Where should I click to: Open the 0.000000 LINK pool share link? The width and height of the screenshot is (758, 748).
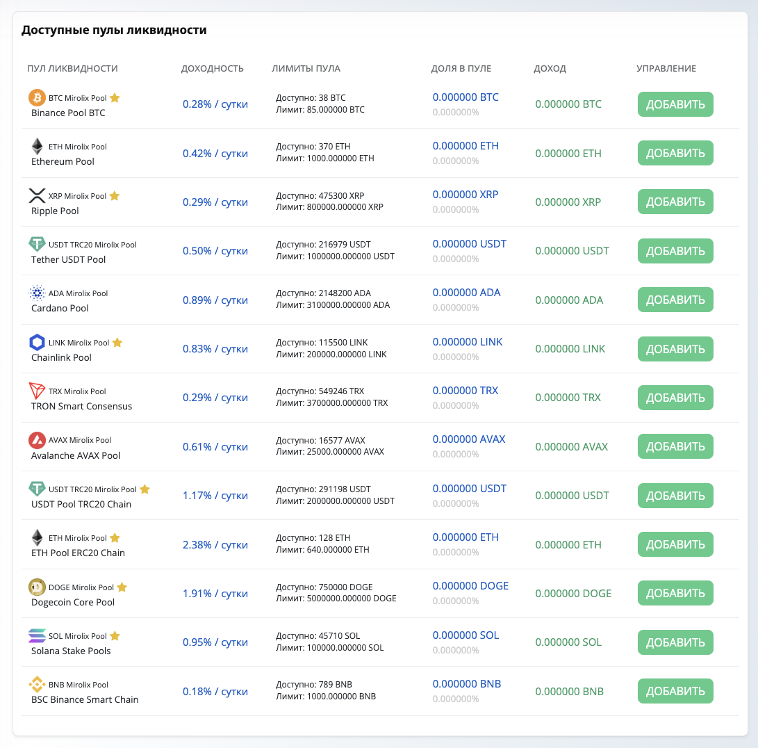click(467, 341)
